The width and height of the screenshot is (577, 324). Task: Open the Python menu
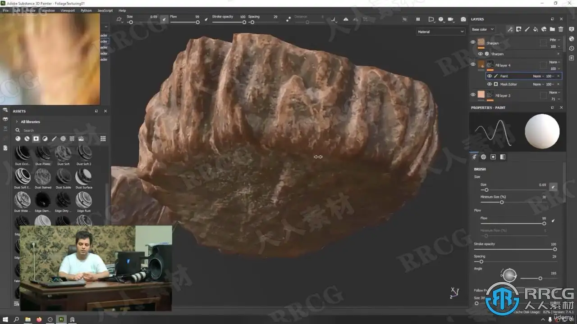tap(86, 10)
